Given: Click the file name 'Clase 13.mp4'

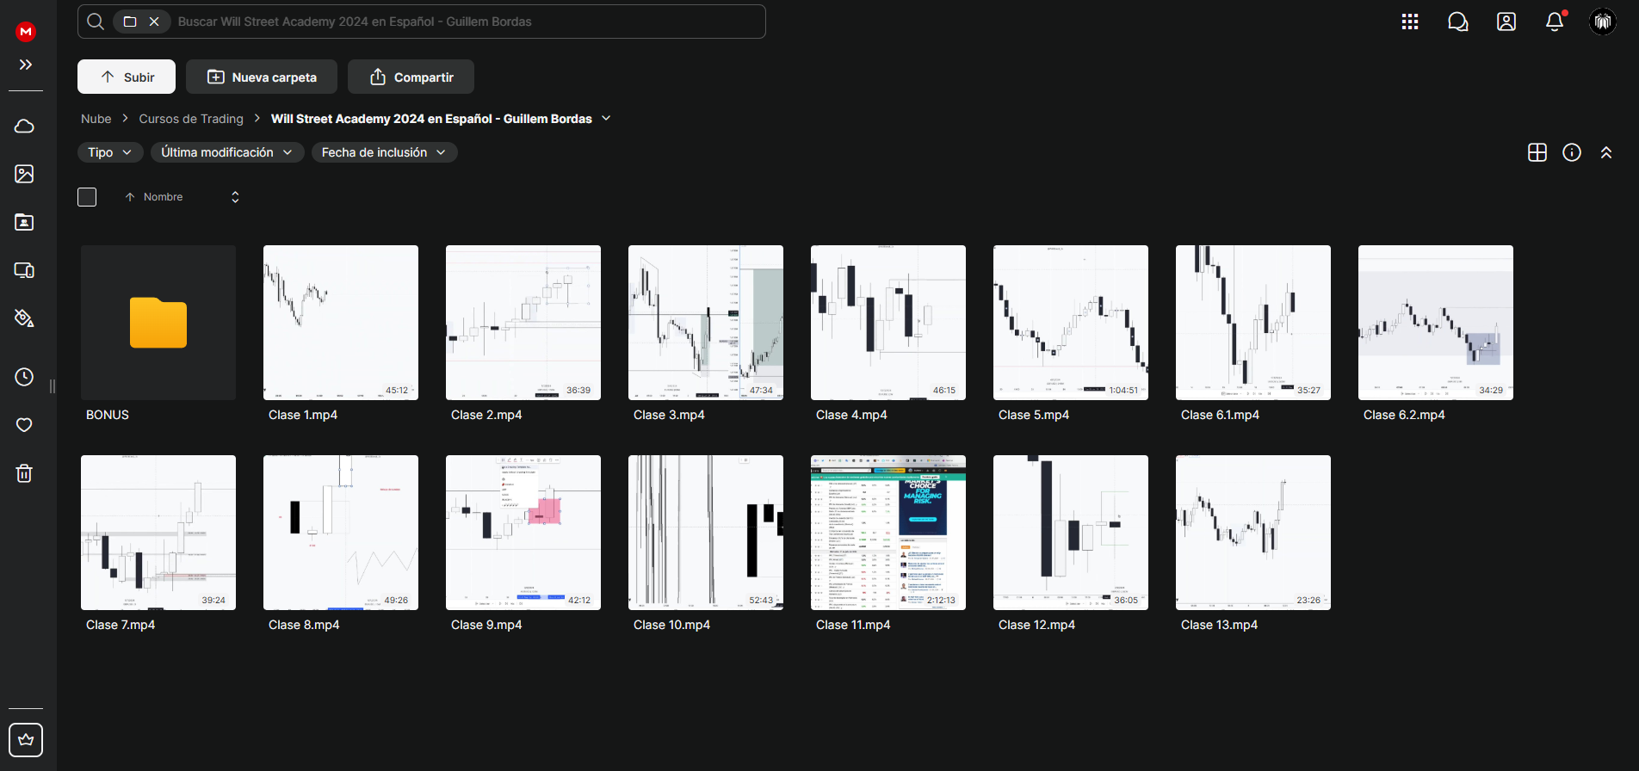Looking at the screenshot, I should [1219, 625].
